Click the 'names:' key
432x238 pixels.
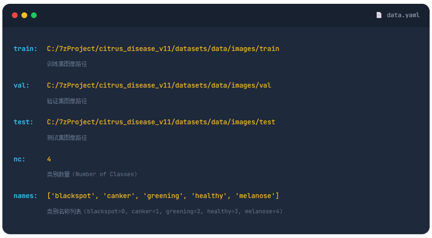point(25,196)
